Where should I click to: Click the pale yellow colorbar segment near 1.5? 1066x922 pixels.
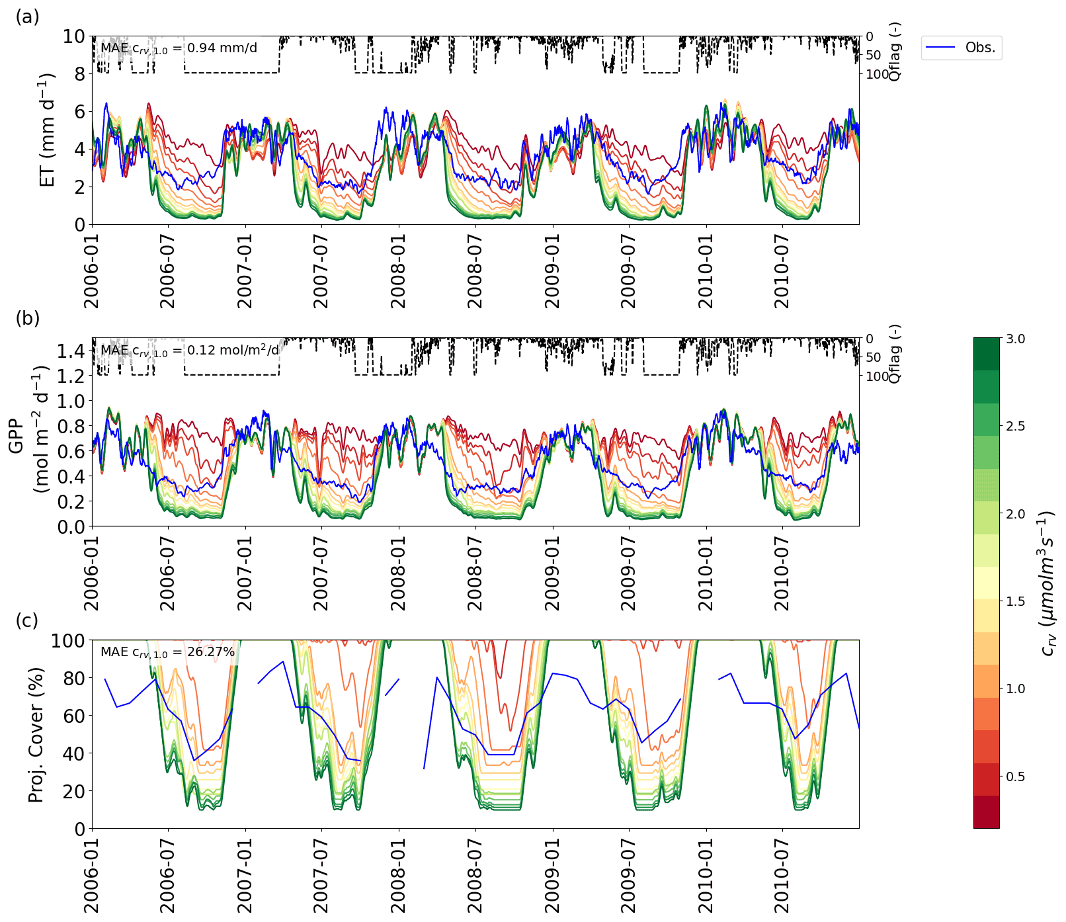click(x=986, y=583)
